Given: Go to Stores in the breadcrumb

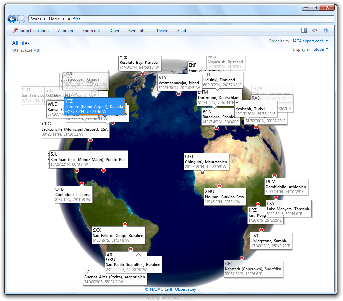Looking at the screenshot, I should (36, 19).
